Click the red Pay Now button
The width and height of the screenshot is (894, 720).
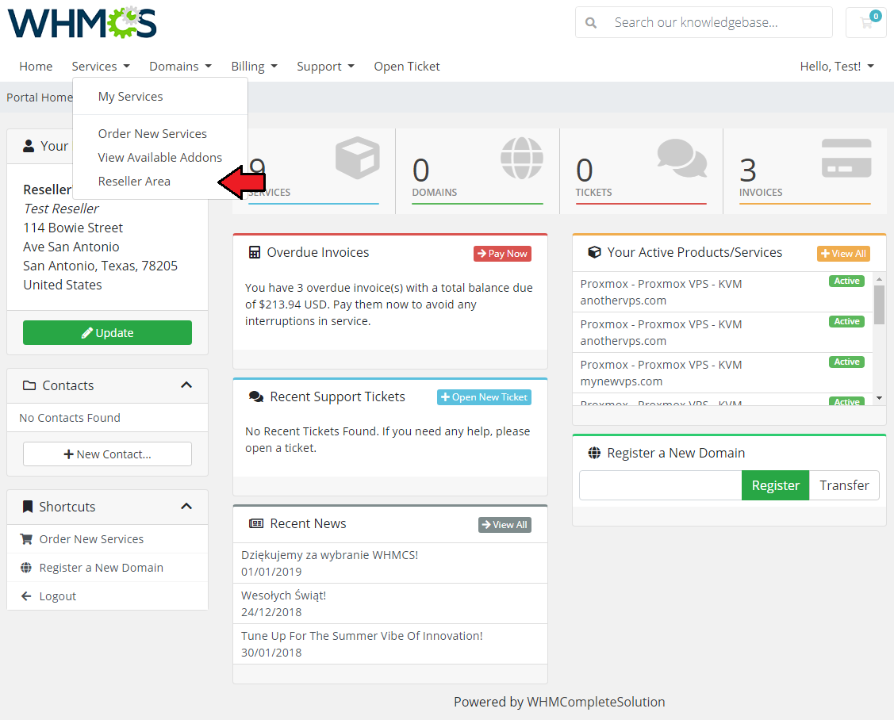502,254
